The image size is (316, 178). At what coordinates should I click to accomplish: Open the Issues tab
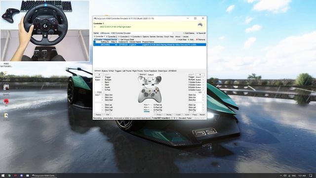[x=186, y=37]
